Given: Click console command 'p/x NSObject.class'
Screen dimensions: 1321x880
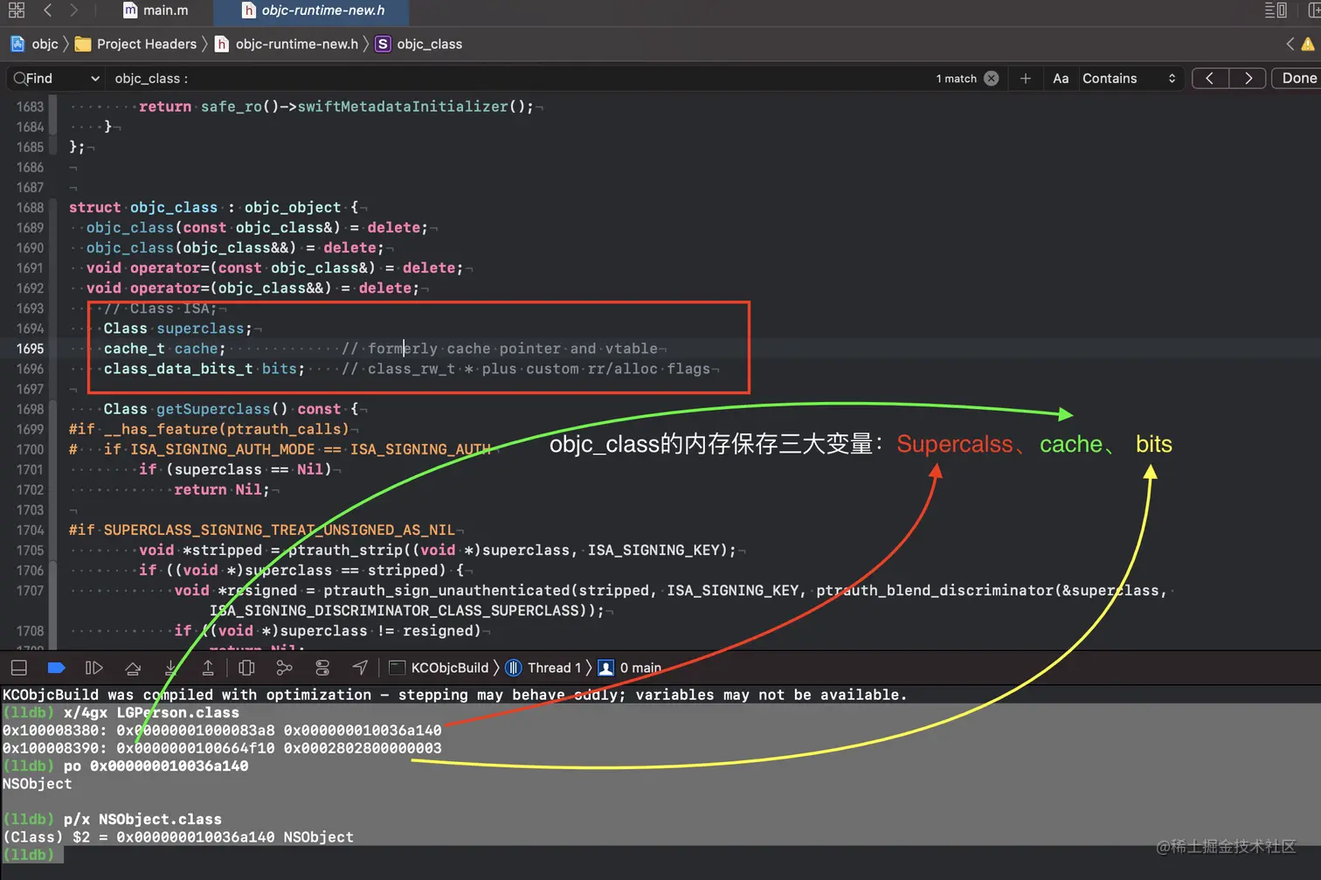Looking at the screenshot, I should (x=142, y=819).
